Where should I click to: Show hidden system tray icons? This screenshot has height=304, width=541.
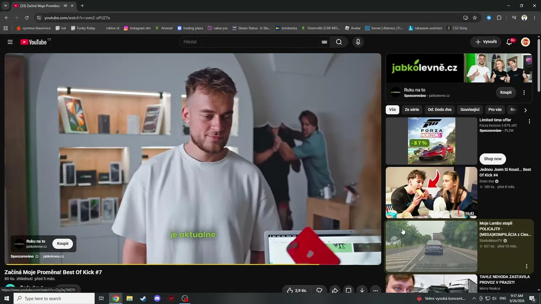[x=474, y=299]
